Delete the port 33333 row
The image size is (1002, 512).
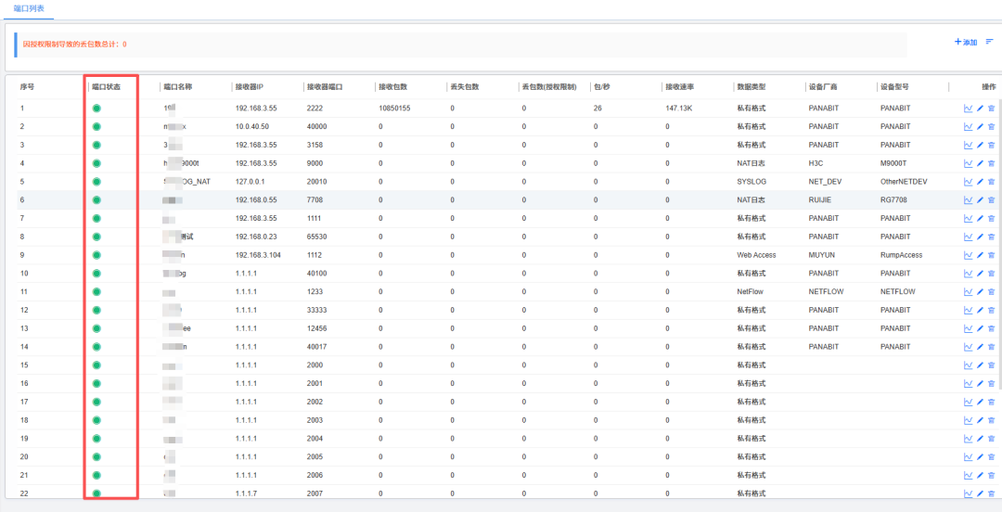pos(991,311)
